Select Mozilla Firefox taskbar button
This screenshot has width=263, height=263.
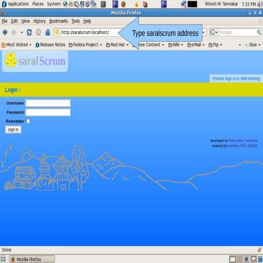(32, 259)
